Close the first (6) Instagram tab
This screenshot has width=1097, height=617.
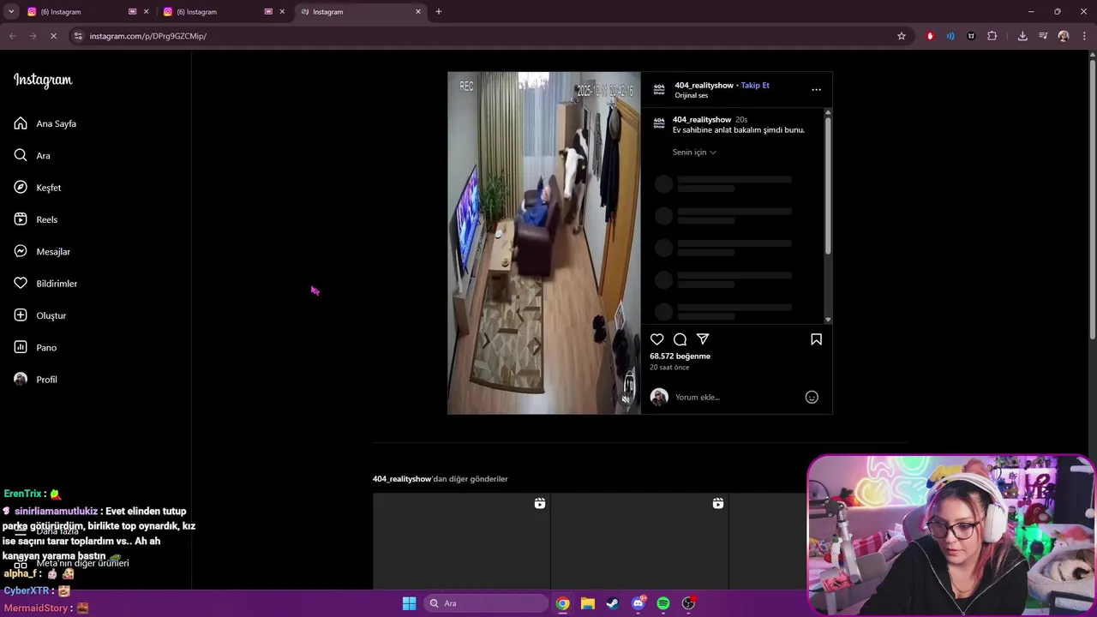pyautogui.click(x=146, y=12)
